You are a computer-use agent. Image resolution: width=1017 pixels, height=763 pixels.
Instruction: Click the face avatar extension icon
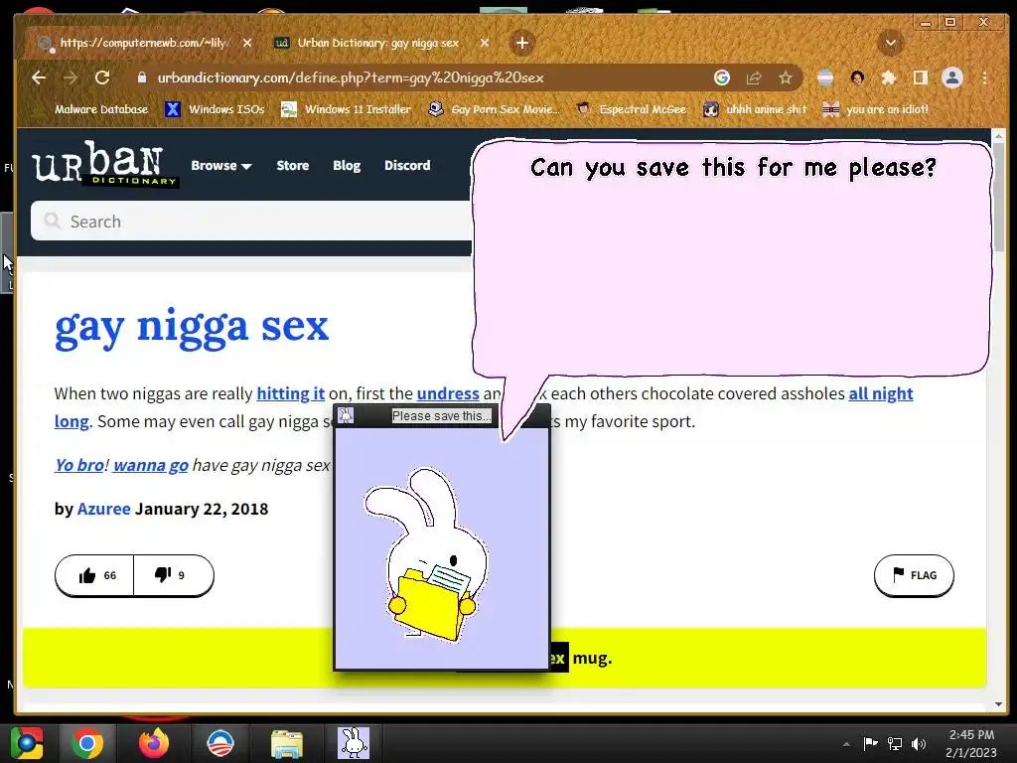857,77
